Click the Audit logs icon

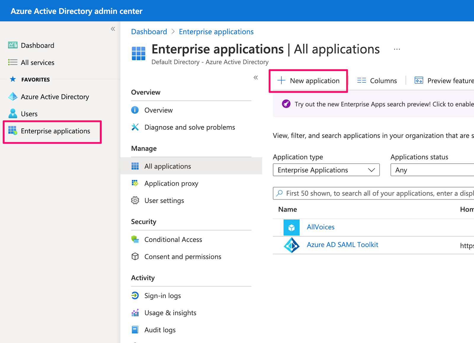click(x=135, y=329)
